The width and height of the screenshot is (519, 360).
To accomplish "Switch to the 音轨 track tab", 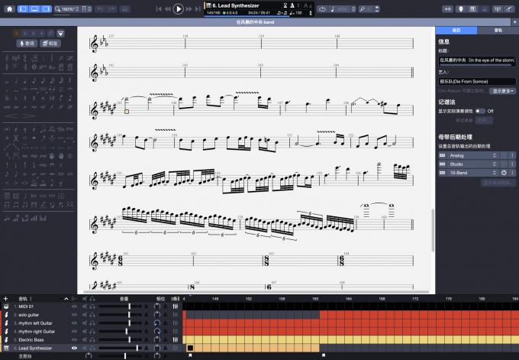I will pyautogui.click(x=498, y=31).
